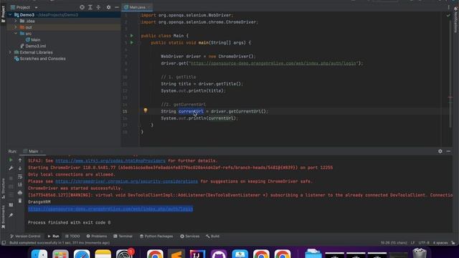This screenshot has height=258, width=459.
Task: Select the Demo3.iml file
Action: point(33,46)
